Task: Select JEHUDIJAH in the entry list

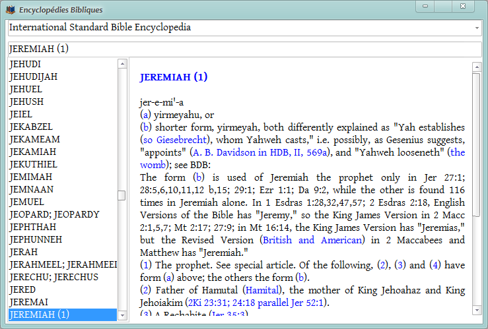Action: coord(63,76)
